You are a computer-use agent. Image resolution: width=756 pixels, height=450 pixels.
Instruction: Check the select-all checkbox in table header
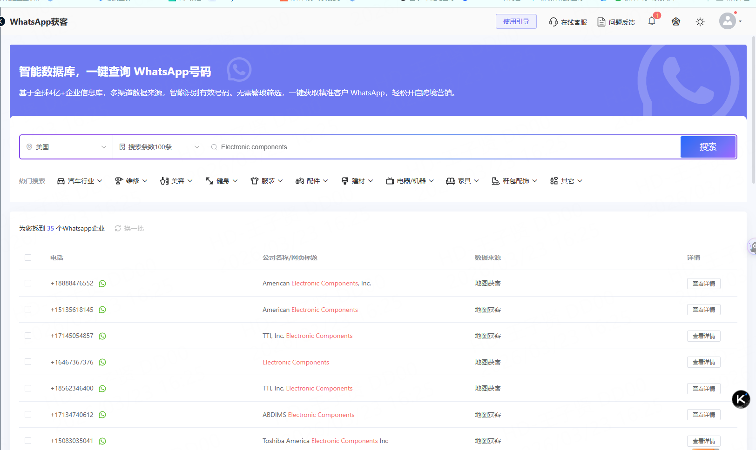[28, 258]
